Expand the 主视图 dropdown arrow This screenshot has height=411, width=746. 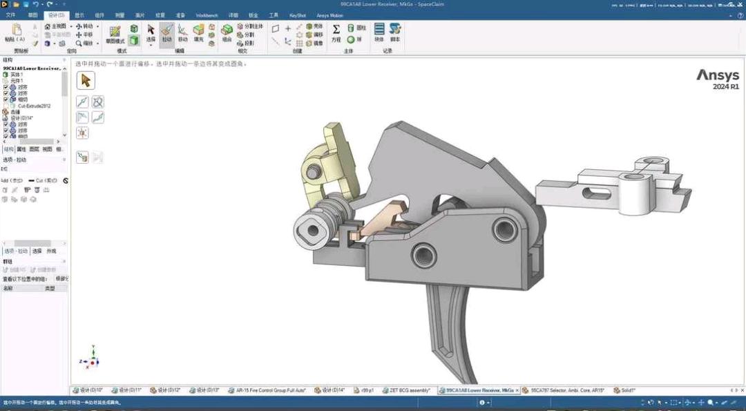pos(70,26)
